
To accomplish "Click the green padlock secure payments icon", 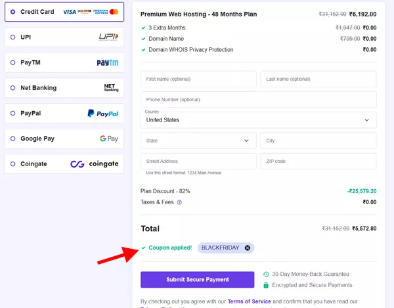I will [266, 285].
